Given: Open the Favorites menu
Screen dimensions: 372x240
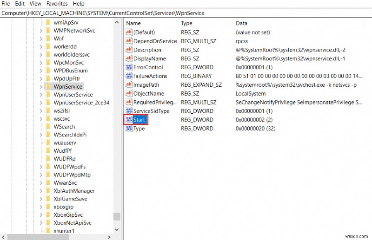Looking at the screenshot, I should (x=57, y=4).
